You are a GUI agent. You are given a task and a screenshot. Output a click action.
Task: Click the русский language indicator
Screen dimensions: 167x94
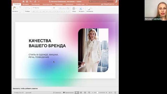tap(28, 93)
